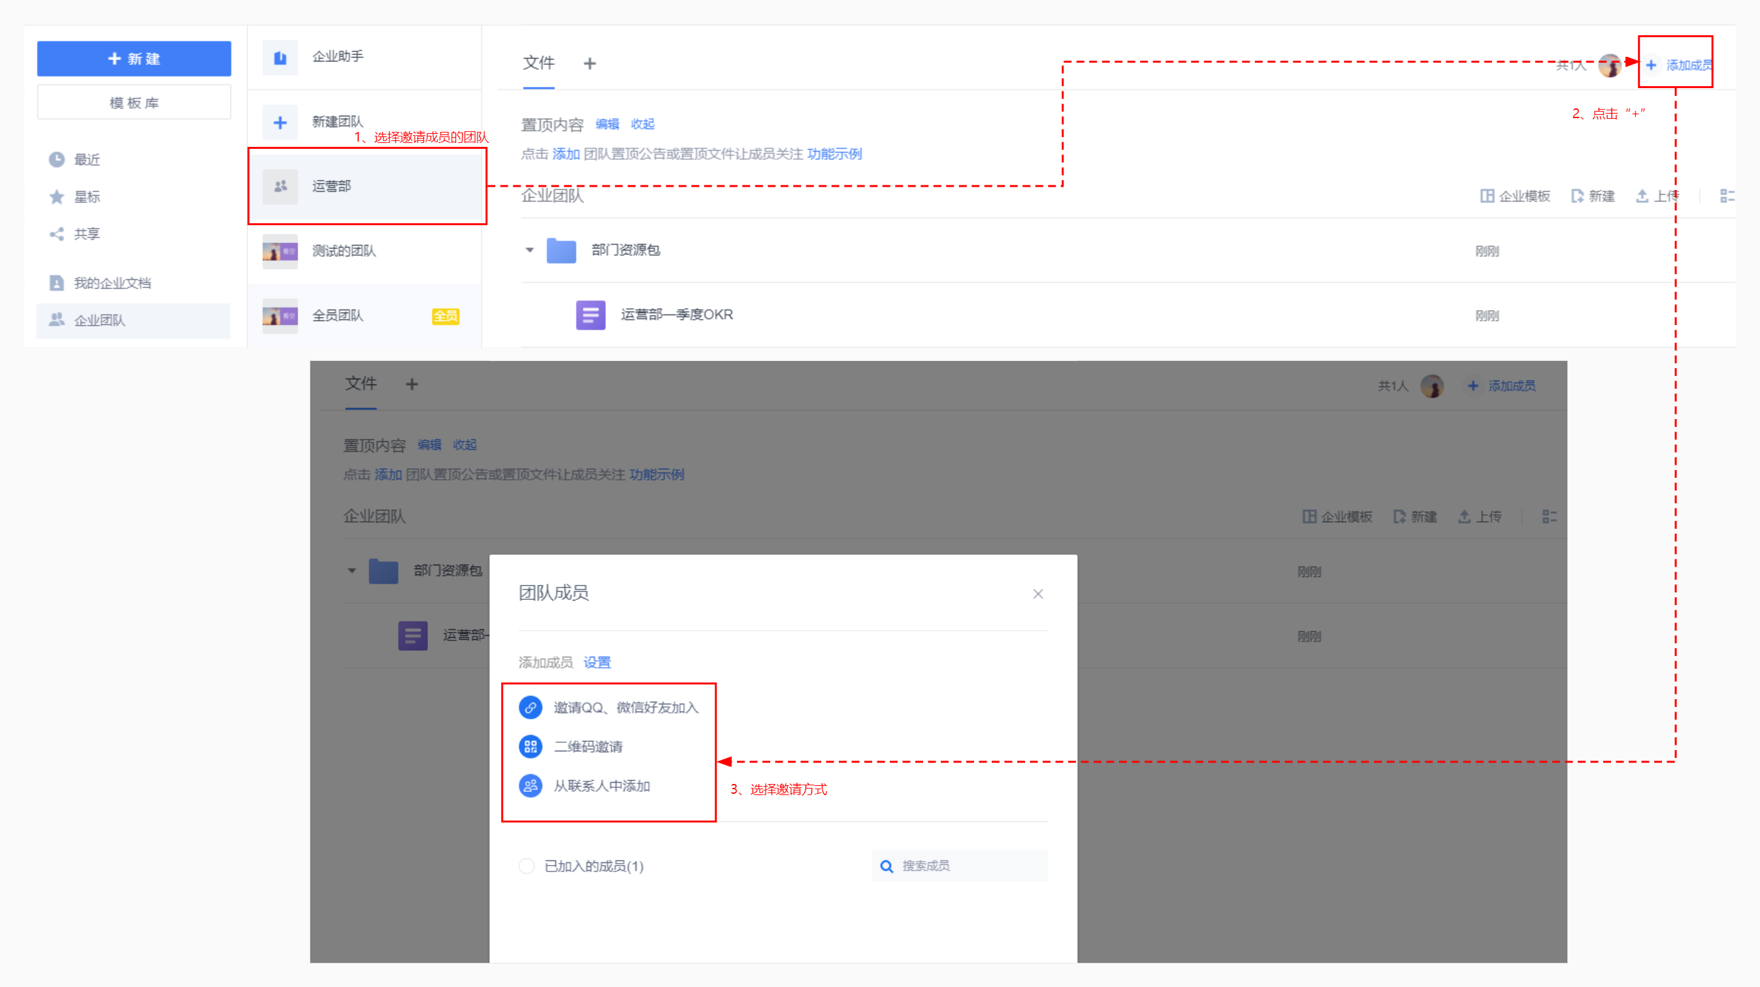The width and height of the screenshot is (1760, 987).
Task: Open 功能示例 link in top panel
Action: coord(834,153)
